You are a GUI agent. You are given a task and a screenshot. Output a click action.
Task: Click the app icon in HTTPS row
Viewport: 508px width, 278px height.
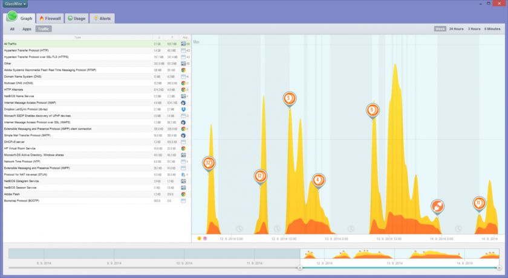[x=183, y=57]
